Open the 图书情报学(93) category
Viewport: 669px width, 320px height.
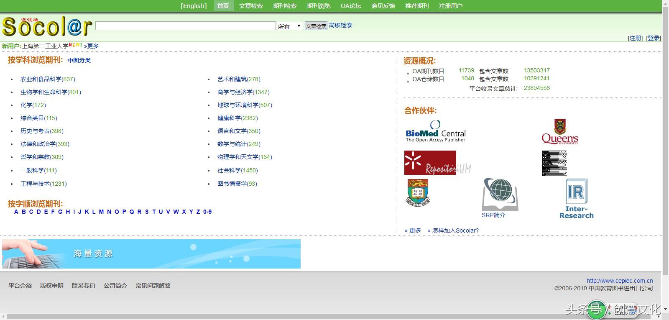[x=237, y=184]
